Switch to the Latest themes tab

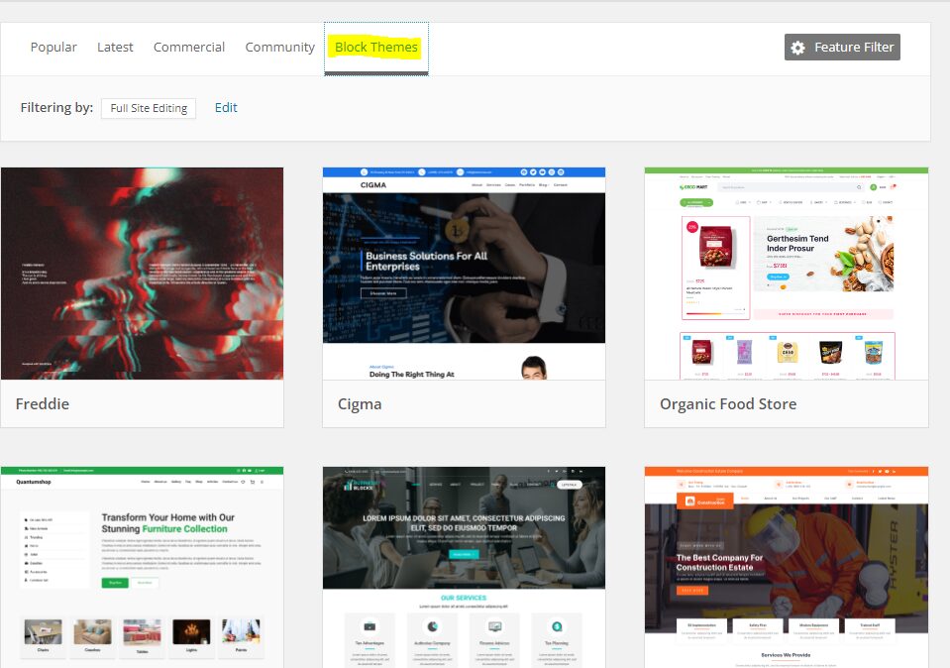(115, 48)
